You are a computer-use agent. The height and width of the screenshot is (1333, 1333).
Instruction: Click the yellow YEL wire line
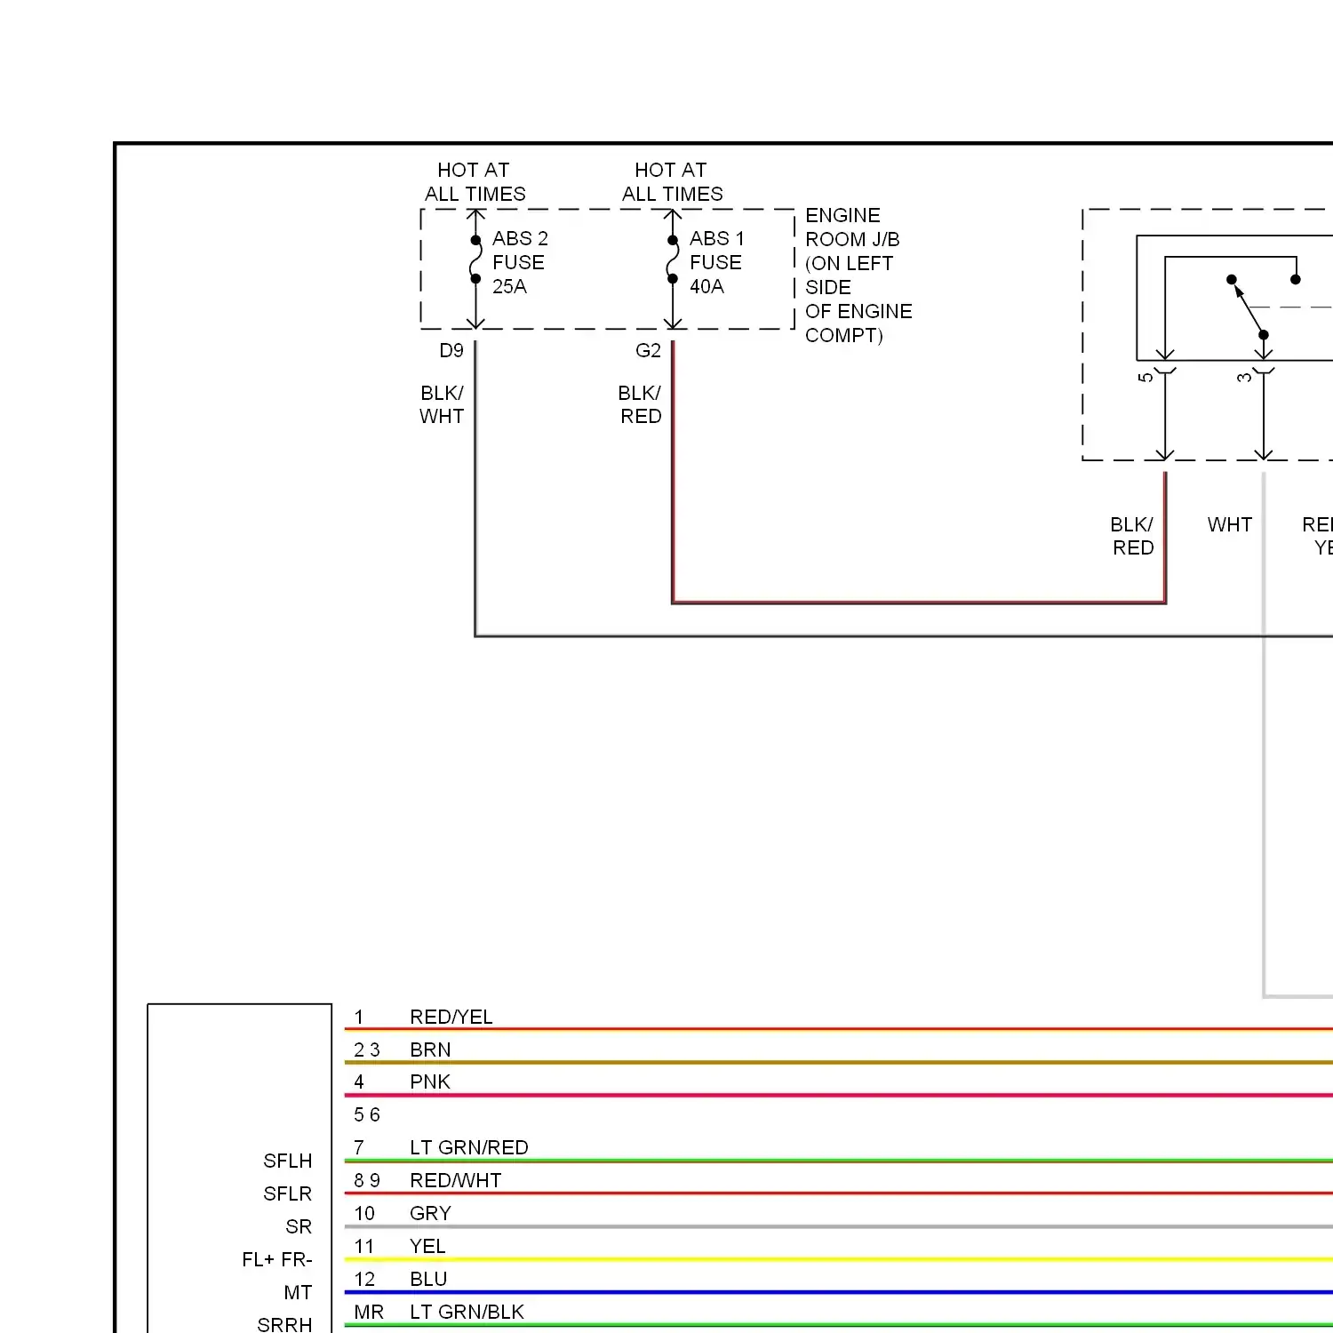(x=839, y=1259)
